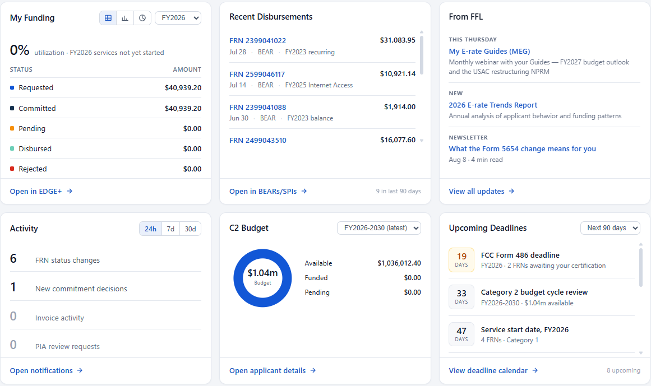Click the arrow next to View all updates
This screenshot has height=386, width=651.
[x=511, y=191]
